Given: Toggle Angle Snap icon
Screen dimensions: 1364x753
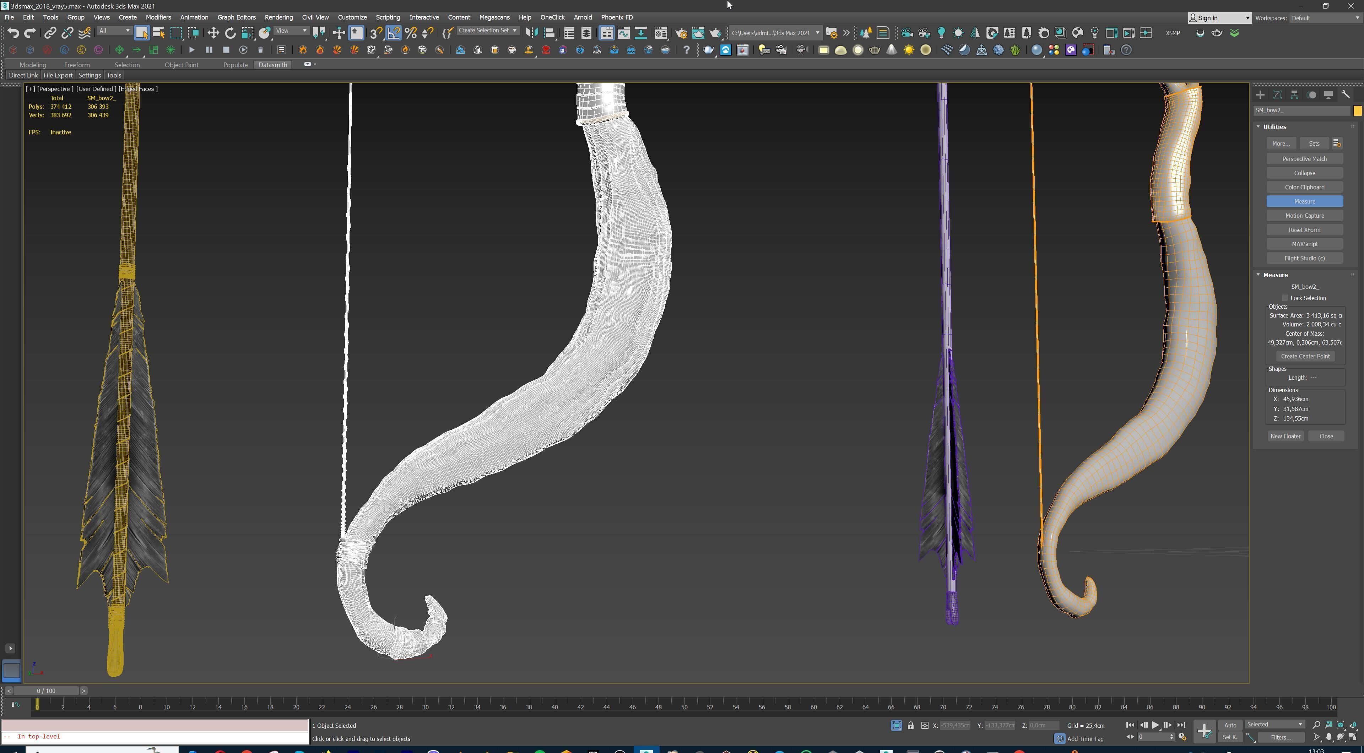Looking at the screenshot, I should click(394, 33).
